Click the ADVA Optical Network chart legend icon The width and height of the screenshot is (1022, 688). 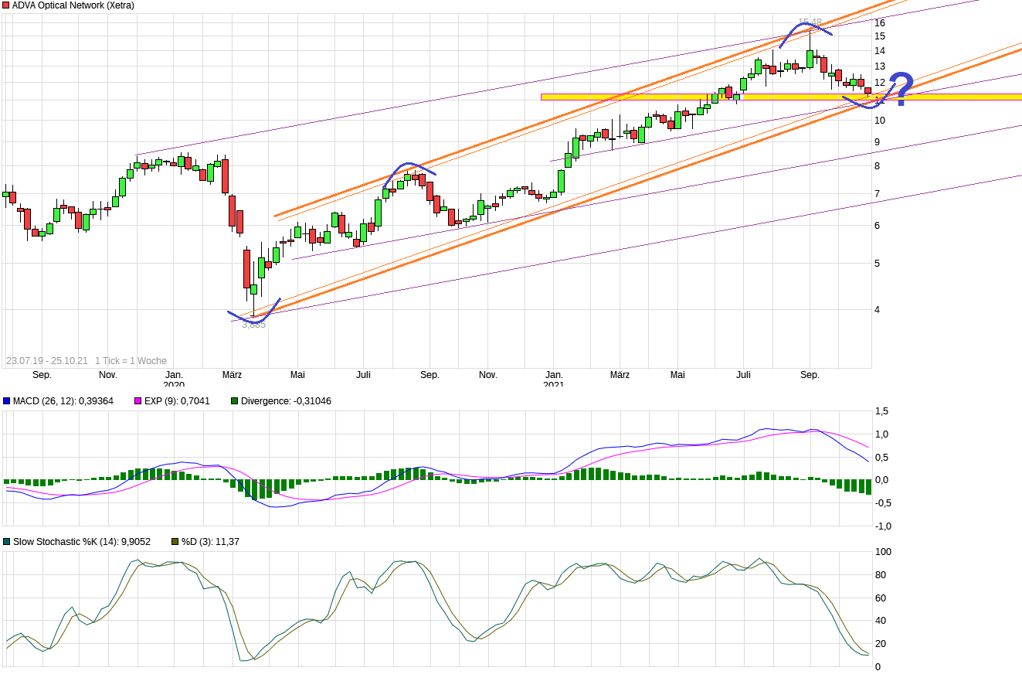point(6,5)
